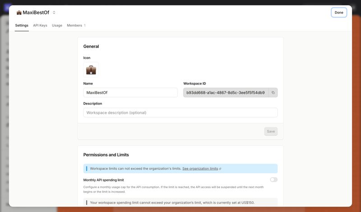Screen dimensions: 361x212
Task: Copy the Workspace ID using the copy icon
Action: coord(273,93)
